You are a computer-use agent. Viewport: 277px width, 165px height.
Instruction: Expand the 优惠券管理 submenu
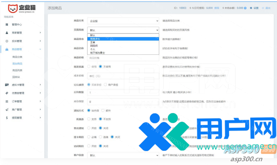click(40, 93)
